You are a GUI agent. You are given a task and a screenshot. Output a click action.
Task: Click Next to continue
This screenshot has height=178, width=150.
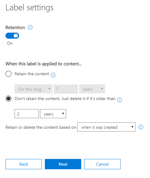[x=63, y=164]
